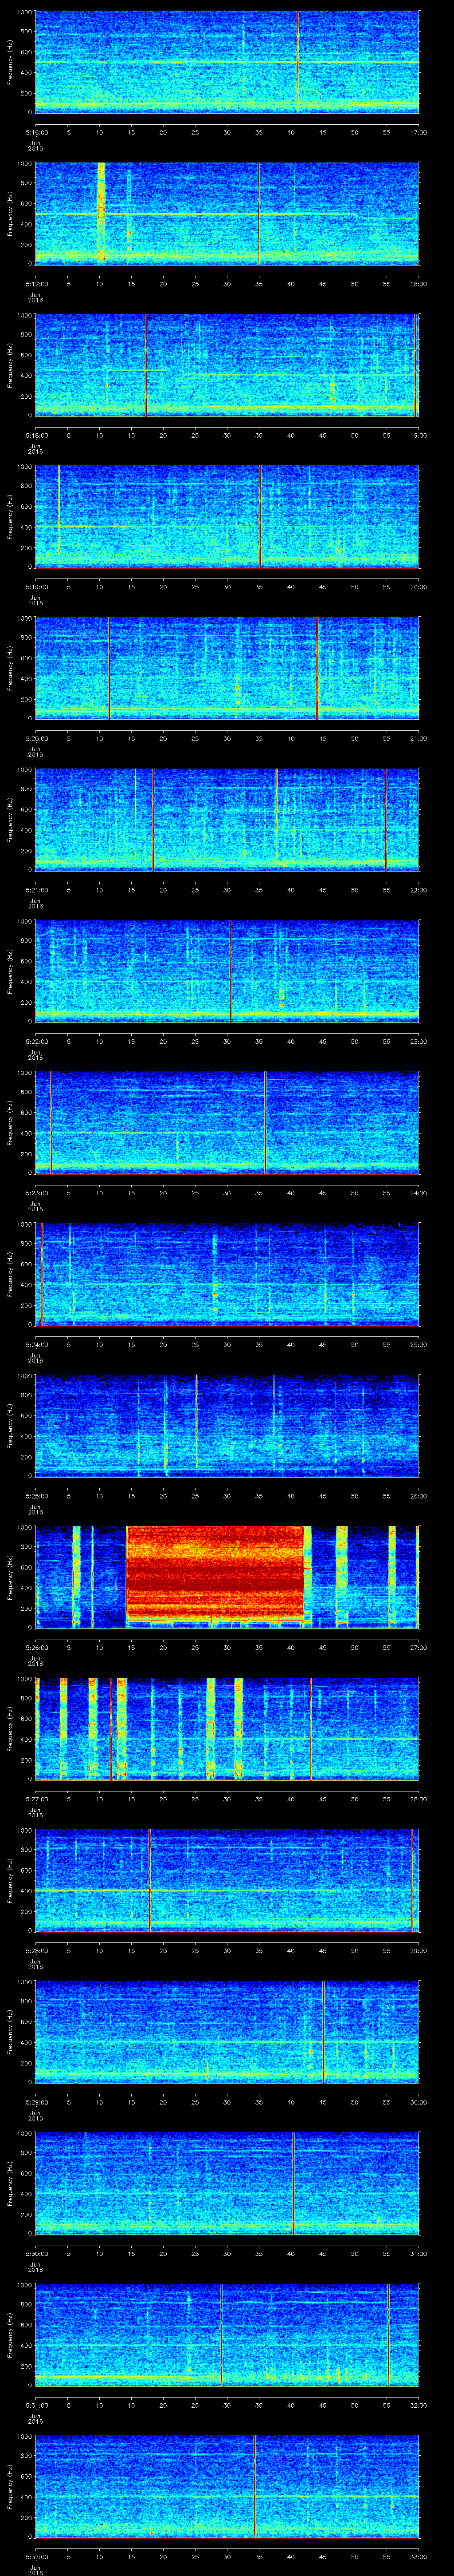Click the 28:00 end time label
Image resolution: width=454 pixels, height=2576 pixels.
(418, 1799)
